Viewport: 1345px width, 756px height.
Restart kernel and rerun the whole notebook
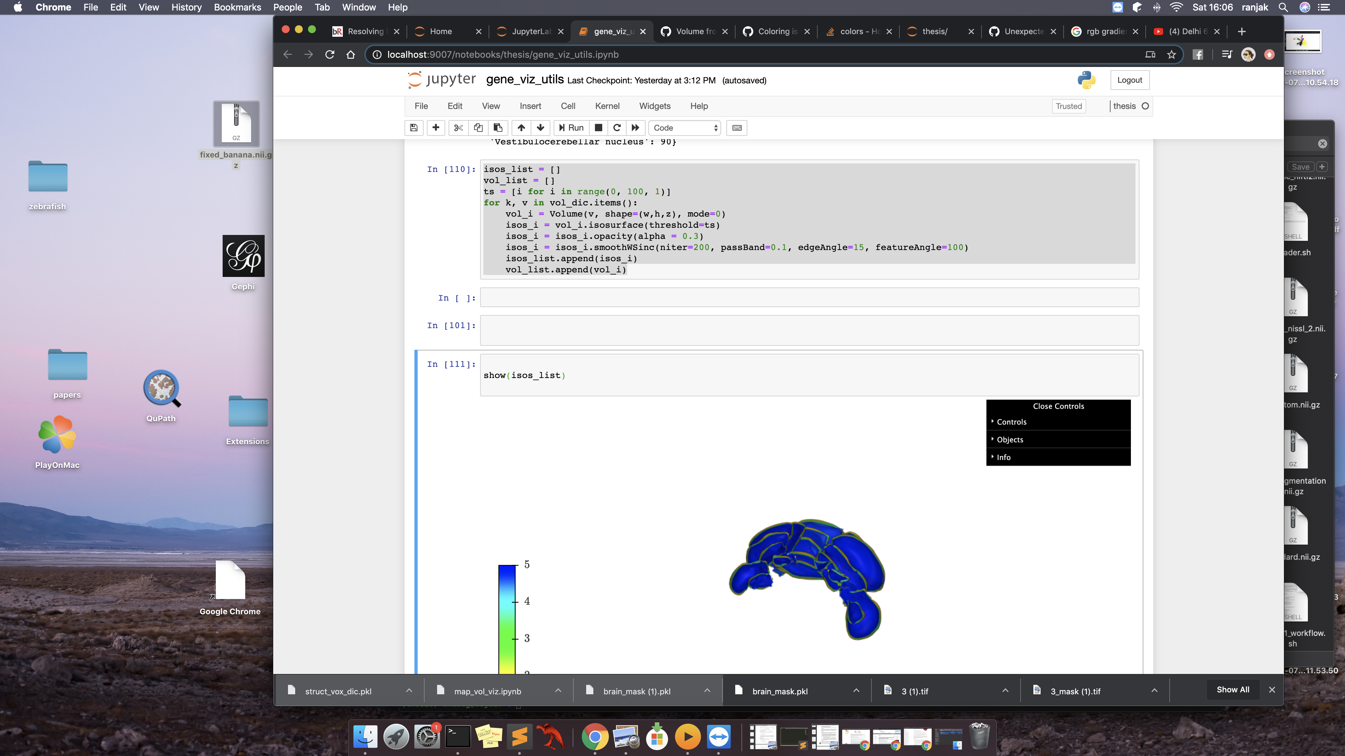pyautogui.click(x=635, y=128)
